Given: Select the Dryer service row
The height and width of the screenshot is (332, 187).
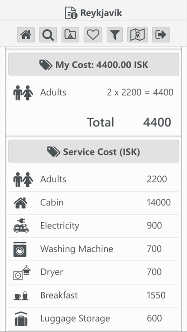Looking at the screenshot, I should point(93,272).
